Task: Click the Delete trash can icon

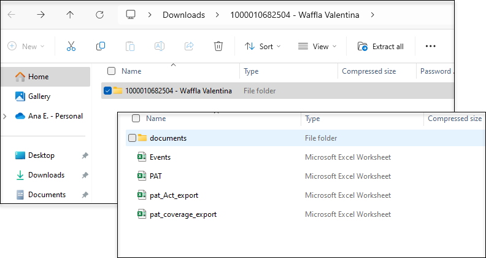Action: (218, 46)
